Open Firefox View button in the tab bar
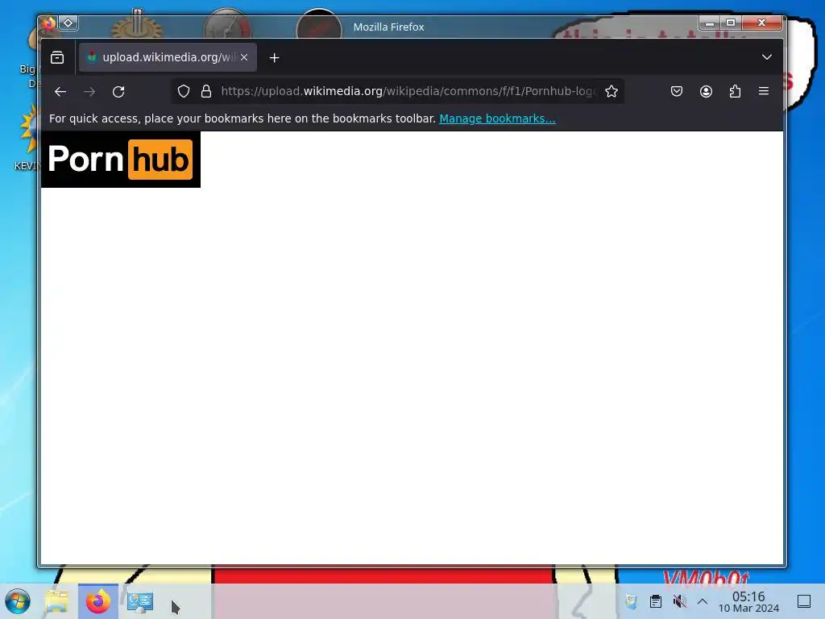The width and height of the screenshot is (825, 619). (x=57, y=57)
